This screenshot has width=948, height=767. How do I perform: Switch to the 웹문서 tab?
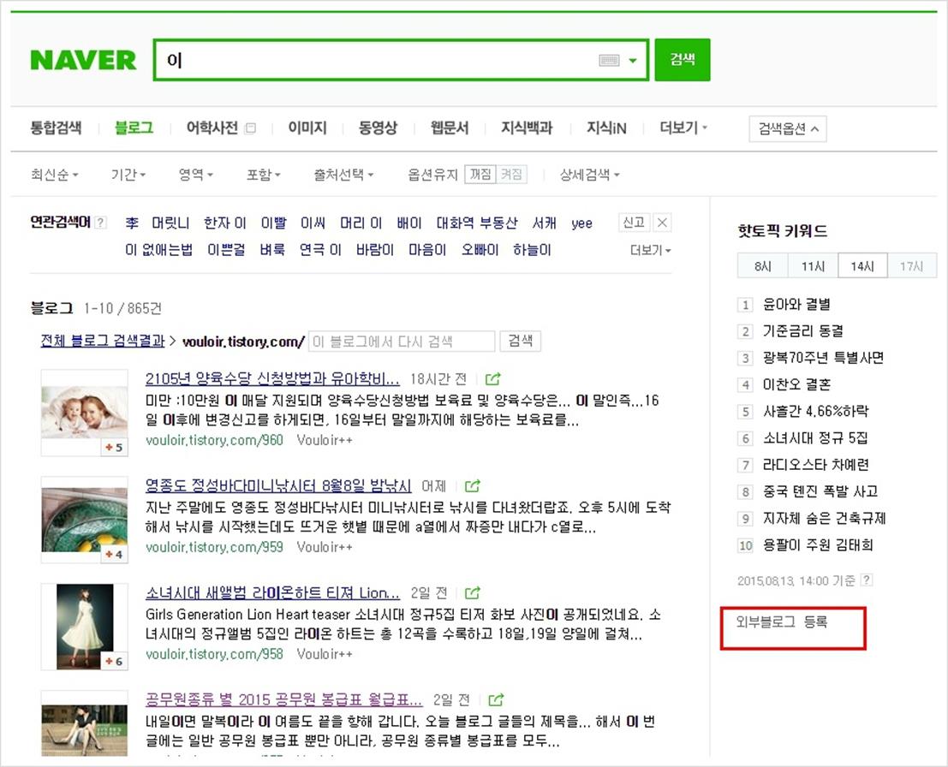click(450, 128)
